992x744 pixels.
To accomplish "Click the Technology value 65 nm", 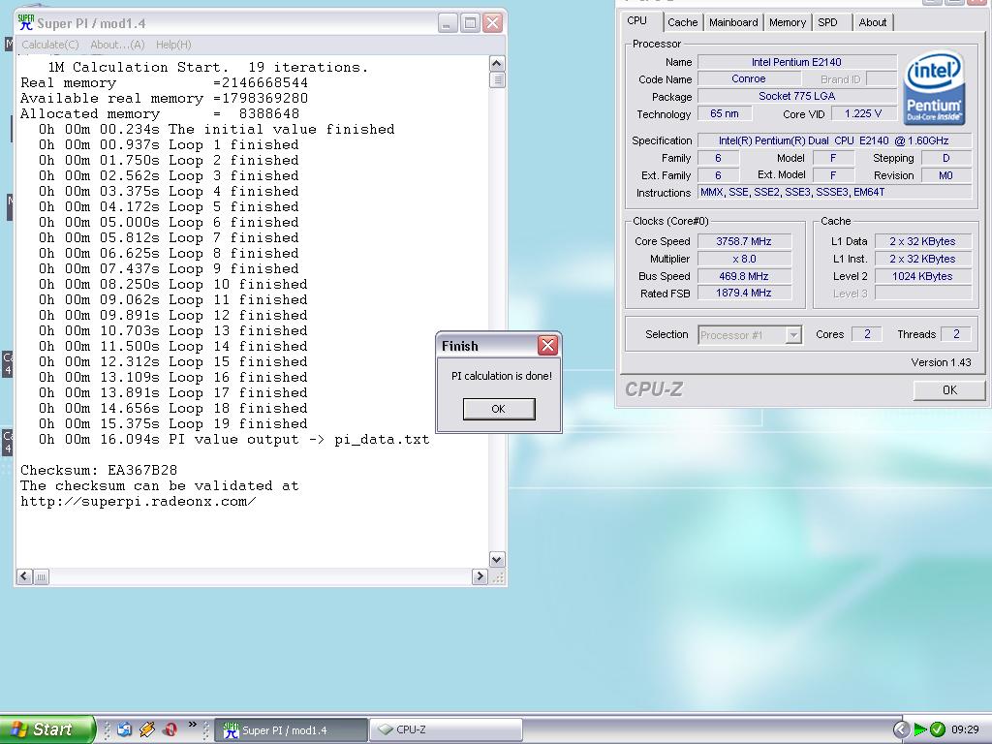I will [x=725, y=114].
